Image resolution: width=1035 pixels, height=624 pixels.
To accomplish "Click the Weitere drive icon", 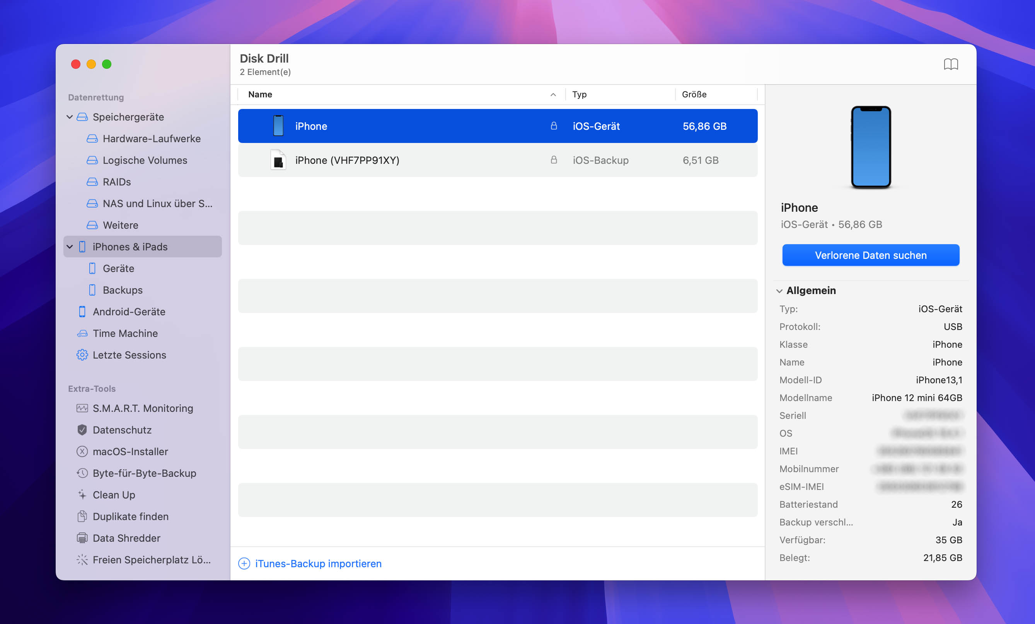I will coord(92,225).
